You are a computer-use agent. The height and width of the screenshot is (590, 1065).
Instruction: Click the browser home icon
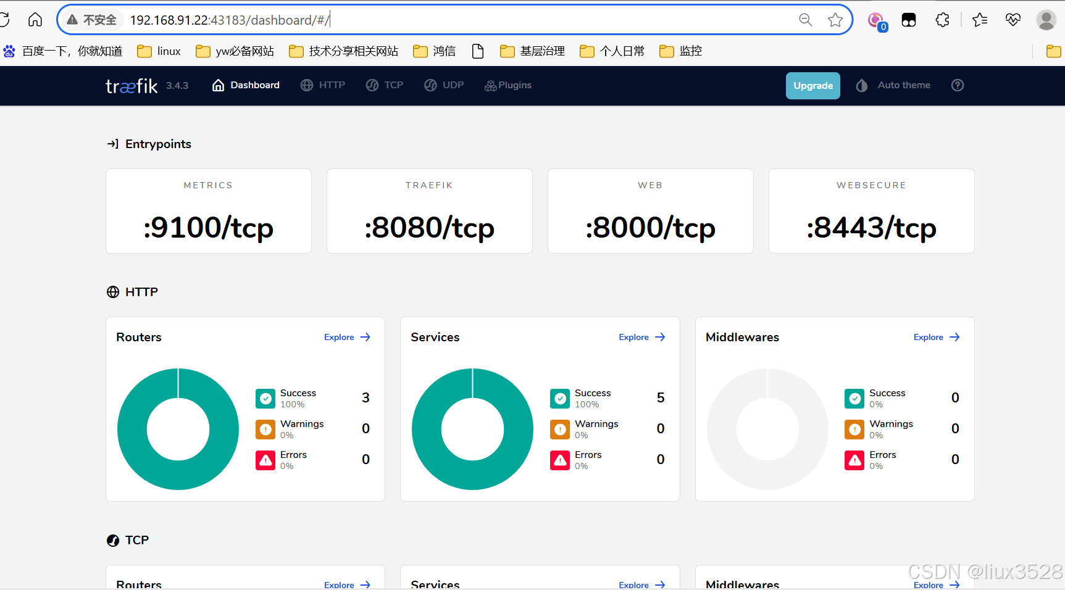click(x=35, y=20)
